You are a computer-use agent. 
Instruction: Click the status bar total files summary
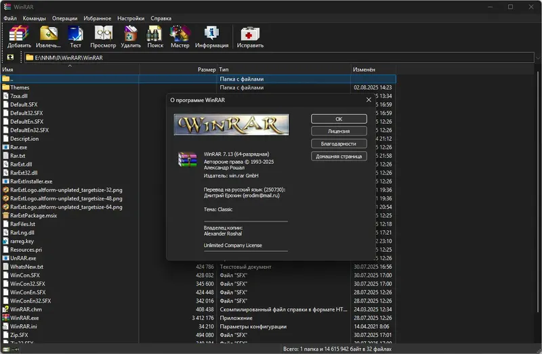[337, 349]
